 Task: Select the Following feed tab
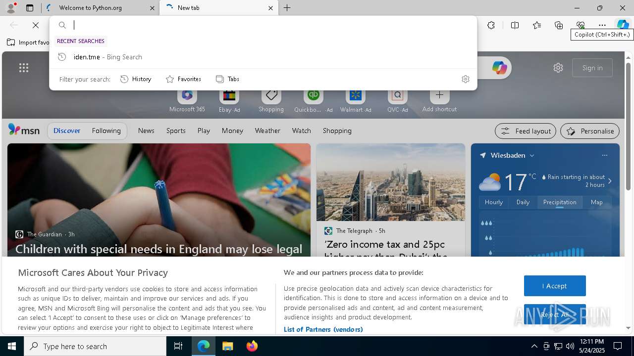click(x=106, y=131)
